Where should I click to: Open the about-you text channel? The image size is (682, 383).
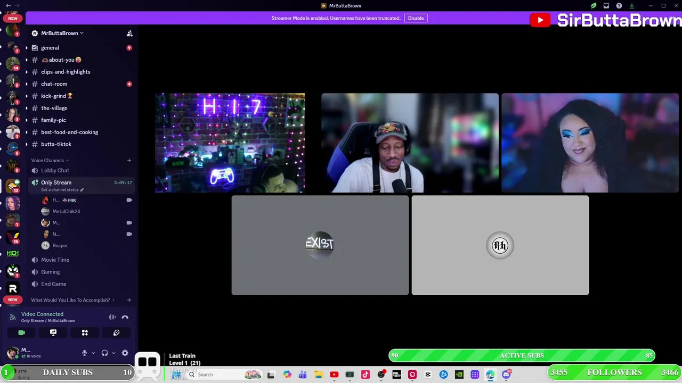click(61, 60)
